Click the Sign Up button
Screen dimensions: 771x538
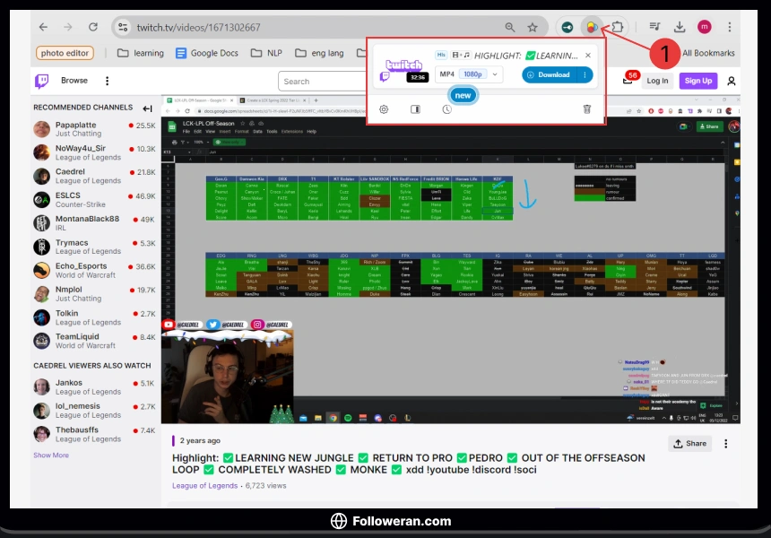[x=697, y=81]
